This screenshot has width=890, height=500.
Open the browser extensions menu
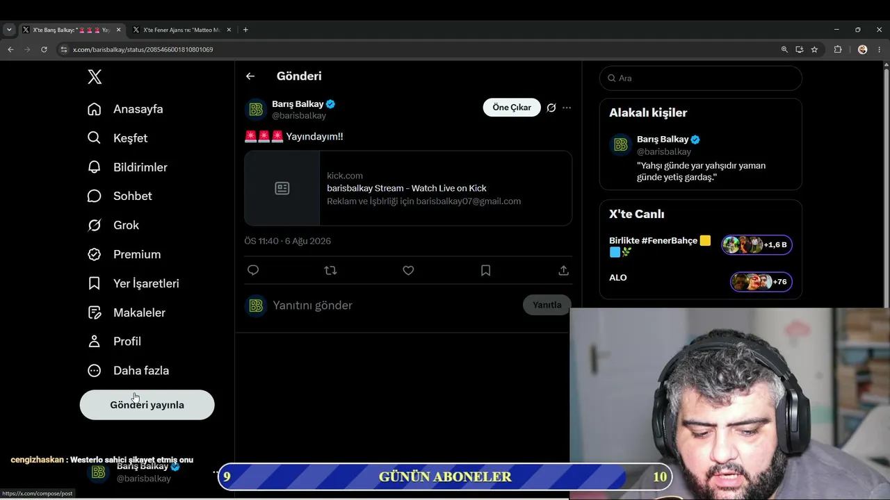tap(838, 49)
